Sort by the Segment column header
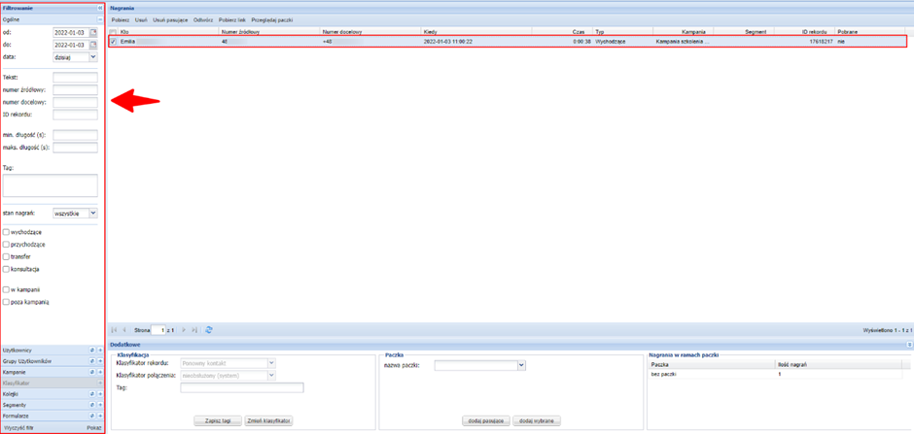Image resolution: width=914 pixels, height=434 pixels. (744, 31)
